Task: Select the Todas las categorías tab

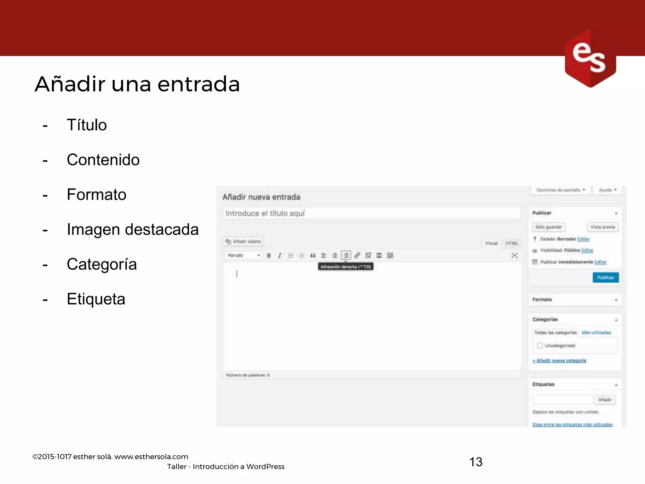Action: click(555, 333)
